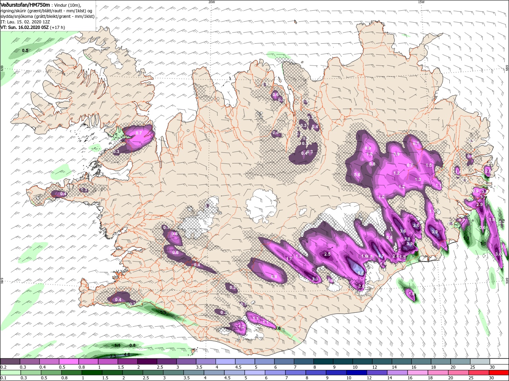Click the '0.2' label under the upper legend row

pos(3,367)
